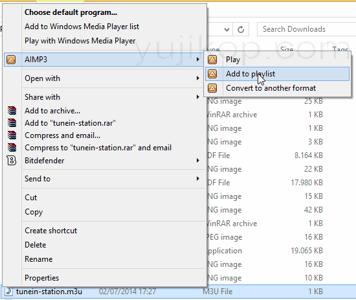356x300 pixels.
Task: Click the WinRAR icon next to Compress to "tunein-station.rar" and email
Action: 12,148
